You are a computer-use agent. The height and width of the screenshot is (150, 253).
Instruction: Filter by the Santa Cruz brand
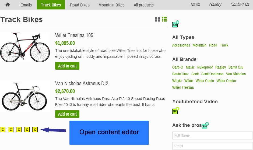pyautogui.click(x=180, y=74)
